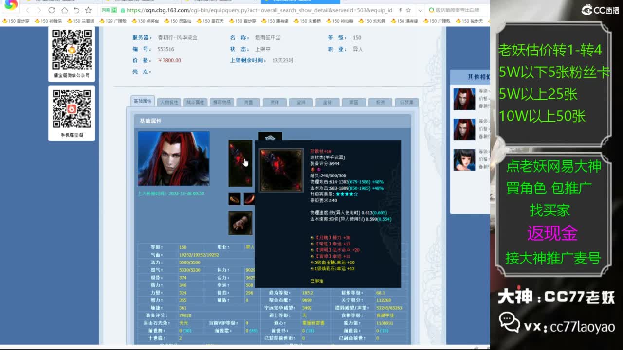Click the undo-close-tab arrow icon

(x=76, y=10)
